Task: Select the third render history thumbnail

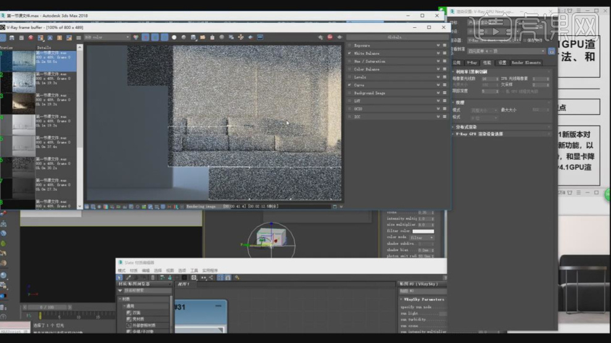Action: pyautogui.click(x=18, y=103)
